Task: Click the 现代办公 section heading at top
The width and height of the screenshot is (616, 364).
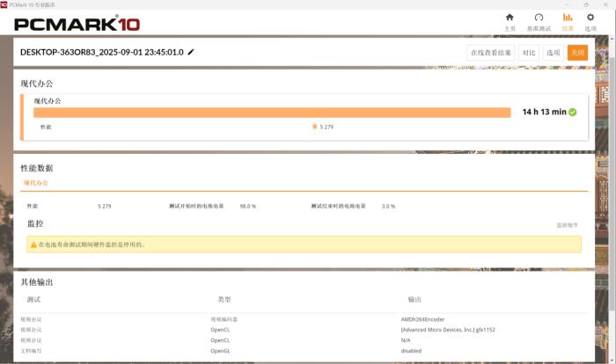Action: pyautogui.click(x=37, y=84)
